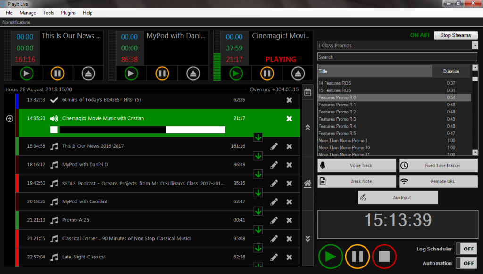
Task: Open the Plugins menu
Action: [x=68, y=13]
